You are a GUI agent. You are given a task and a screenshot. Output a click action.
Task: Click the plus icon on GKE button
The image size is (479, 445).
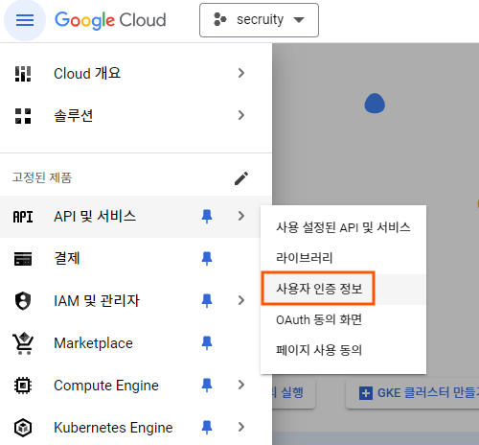pyautogui.click(x=366, y=393)
